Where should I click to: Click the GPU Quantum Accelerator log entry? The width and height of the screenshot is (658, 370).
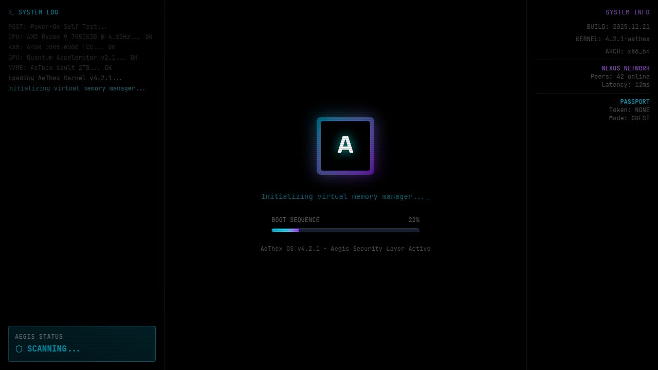(73, 58)
